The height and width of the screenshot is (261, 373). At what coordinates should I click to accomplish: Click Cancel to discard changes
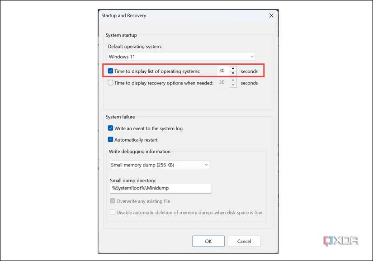pos(244,241)
